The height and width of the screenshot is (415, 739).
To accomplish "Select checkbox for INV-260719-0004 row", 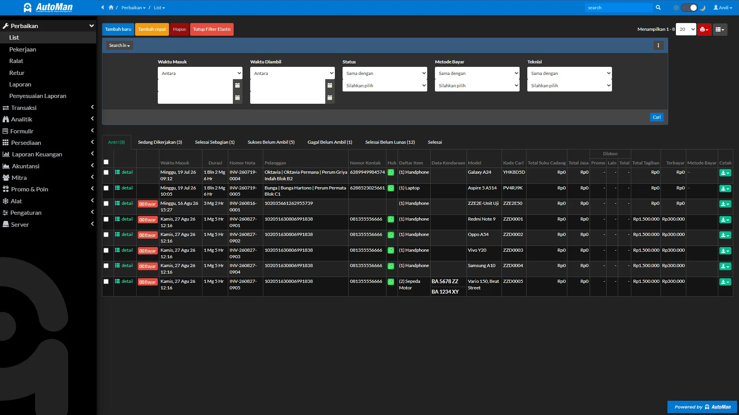I will click(x=106, y=173).
